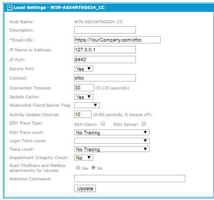Image resolution: width=214 pixels, height=200 pixels.
Task: Open Websocket Client/Server Flag dropdown
Action: coord(87,105)
